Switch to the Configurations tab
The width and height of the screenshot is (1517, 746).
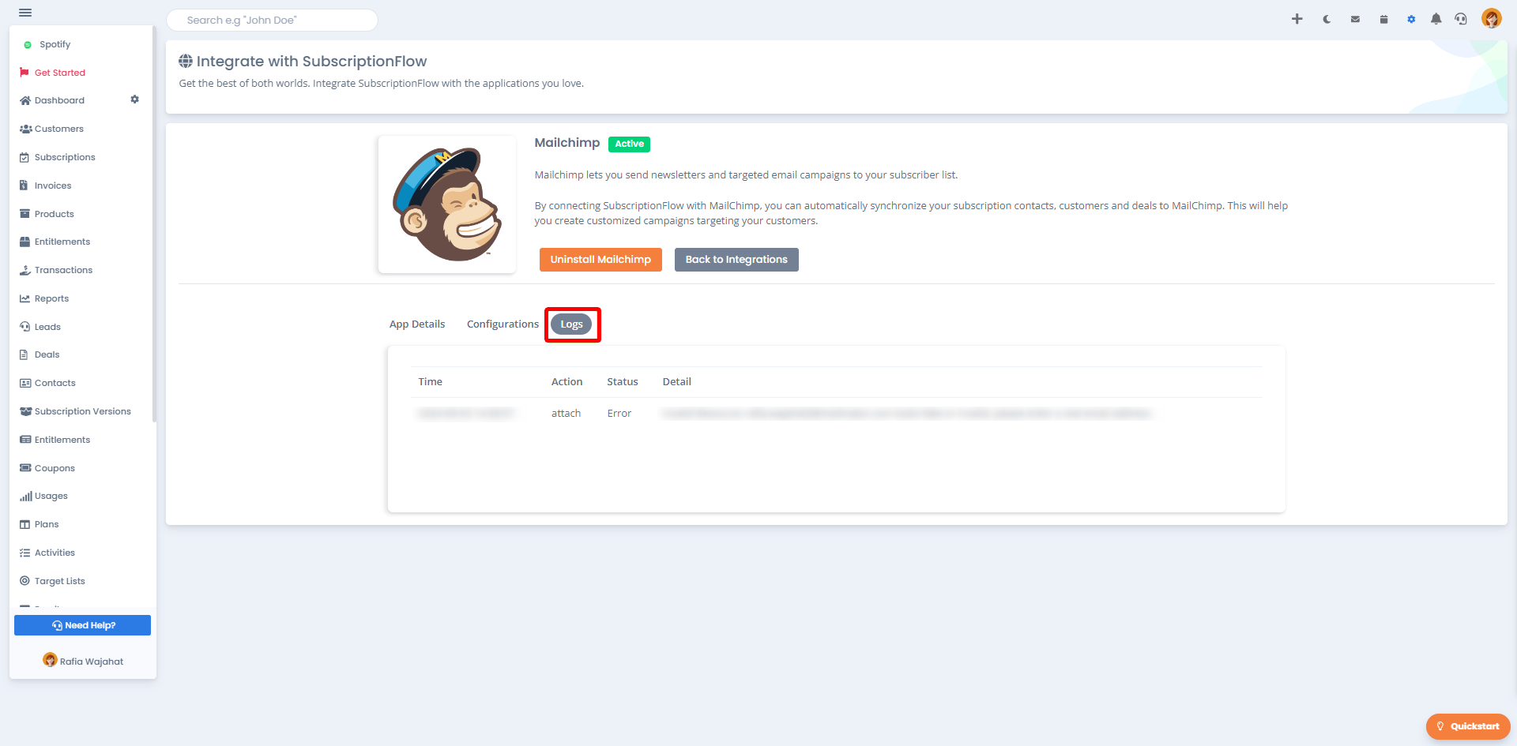point(503,324)
